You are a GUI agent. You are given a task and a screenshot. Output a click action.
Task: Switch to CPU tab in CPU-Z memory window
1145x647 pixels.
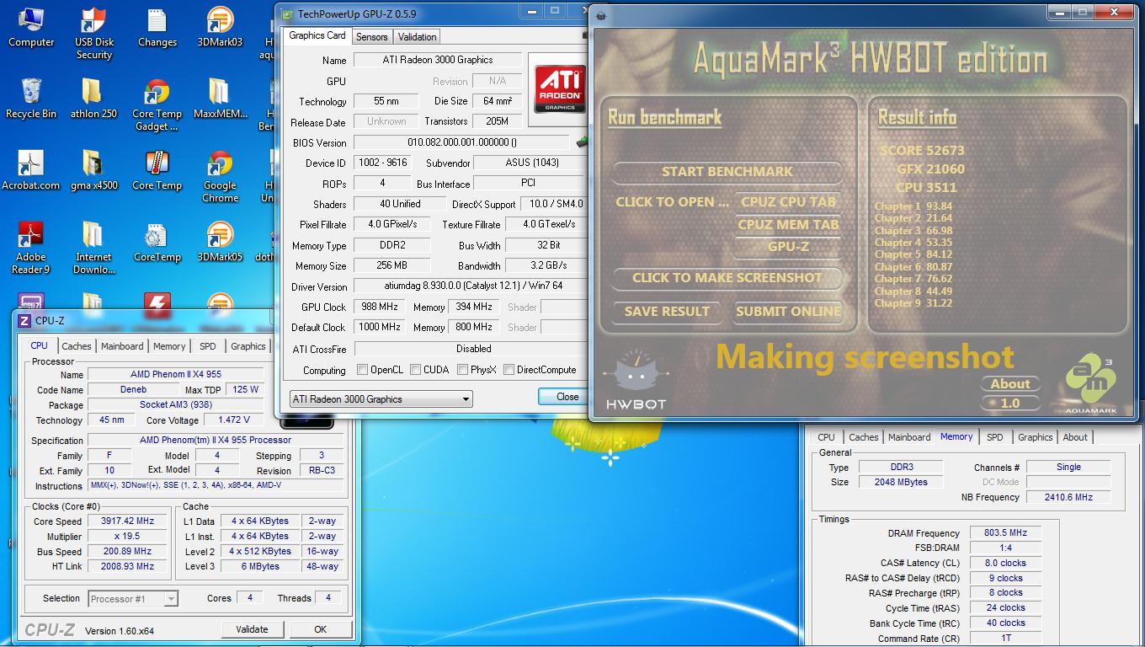point(826,437)
